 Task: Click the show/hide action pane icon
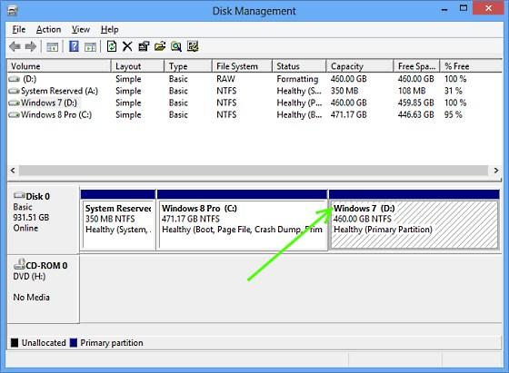pyautogui.click(x=90, y=47)
